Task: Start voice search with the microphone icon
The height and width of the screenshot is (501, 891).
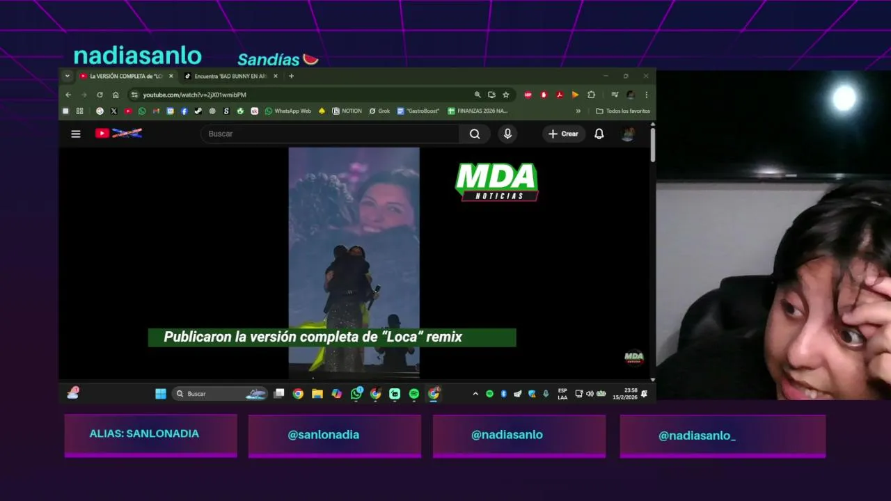Action: (x=507, y=134)
